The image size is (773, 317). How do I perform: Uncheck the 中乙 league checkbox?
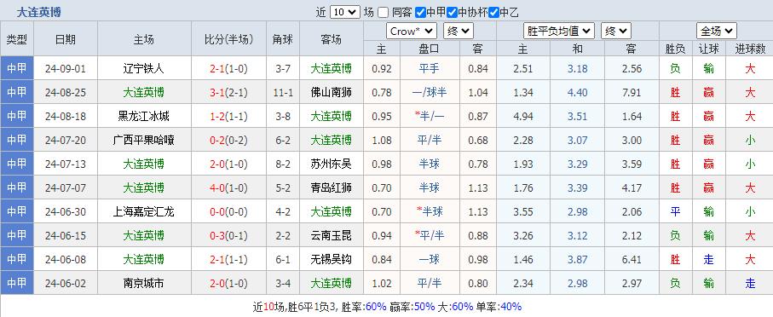[x=494, y=13]
